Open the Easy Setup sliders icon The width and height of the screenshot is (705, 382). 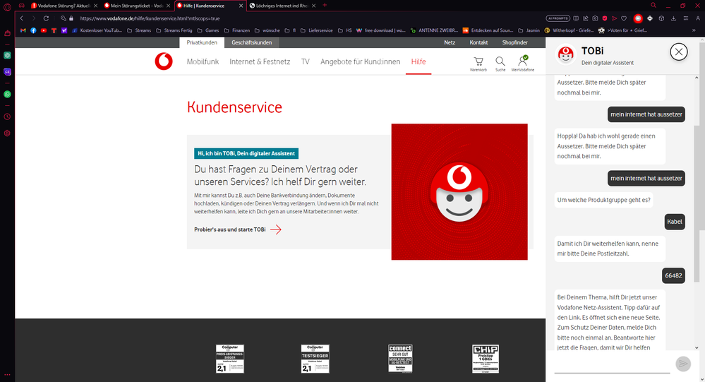(686, 18)
